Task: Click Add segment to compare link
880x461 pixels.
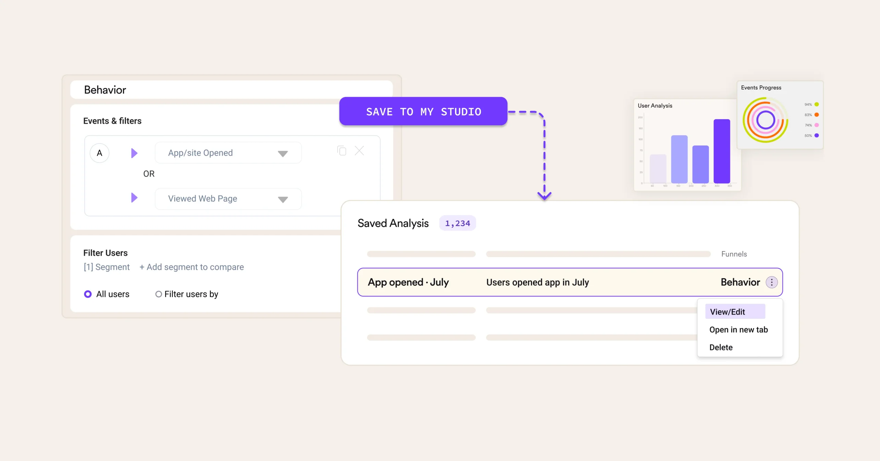Action: tap(191, 267)
